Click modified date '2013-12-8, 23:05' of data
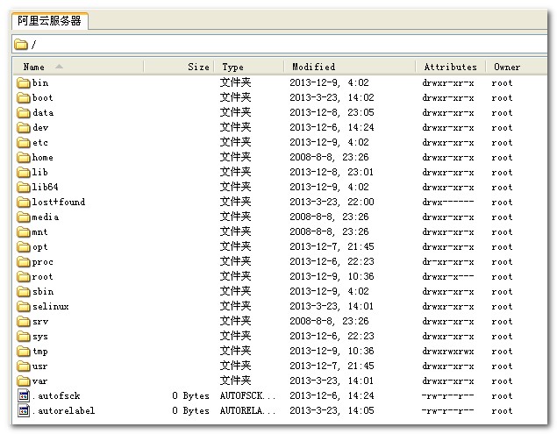The width and height of the screenshot is (557, 434). pyautogui.click(x=332, y=112)
